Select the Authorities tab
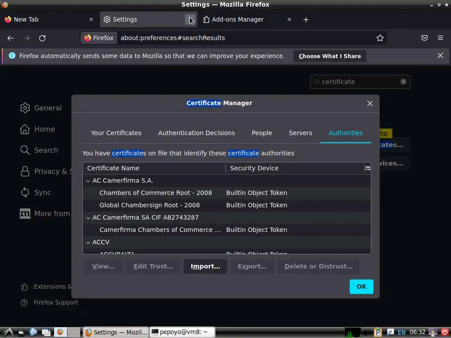The height and width of the screenshot is (338, 451). coord(345,133)
